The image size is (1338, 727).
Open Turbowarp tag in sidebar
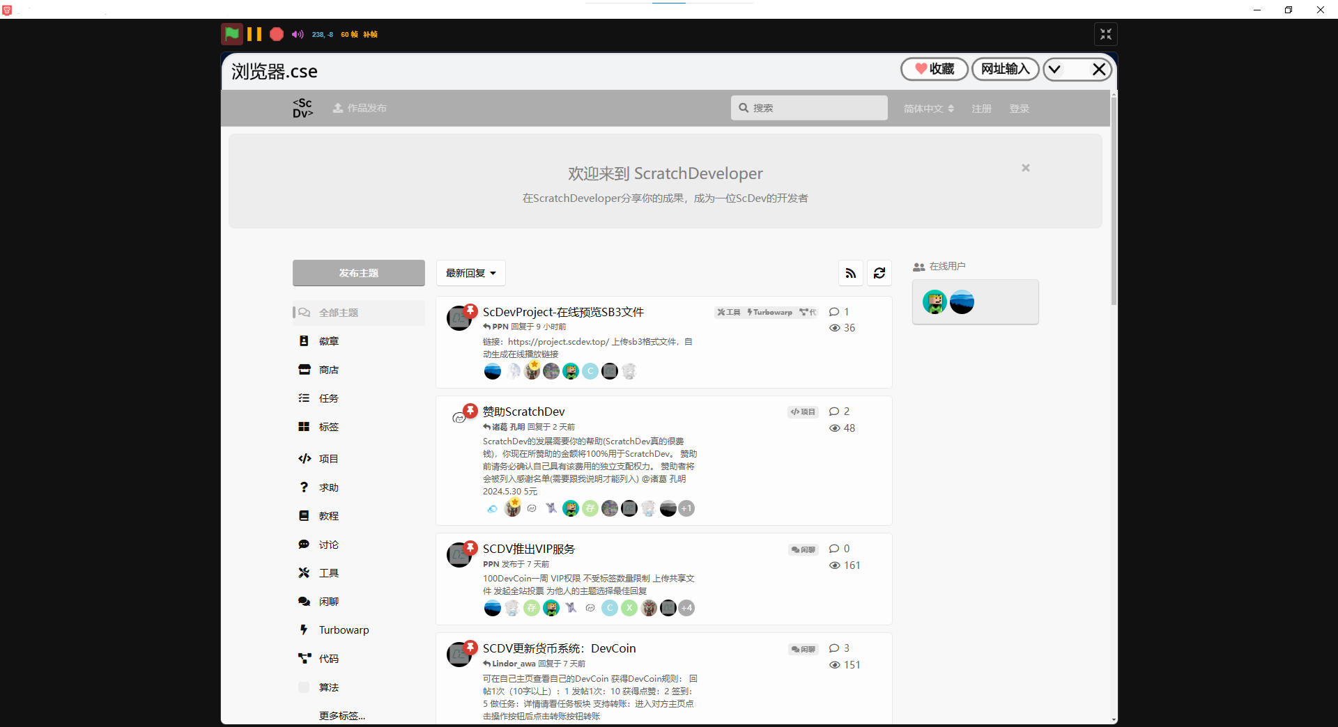pyautogui.click(x=344, y=630)
